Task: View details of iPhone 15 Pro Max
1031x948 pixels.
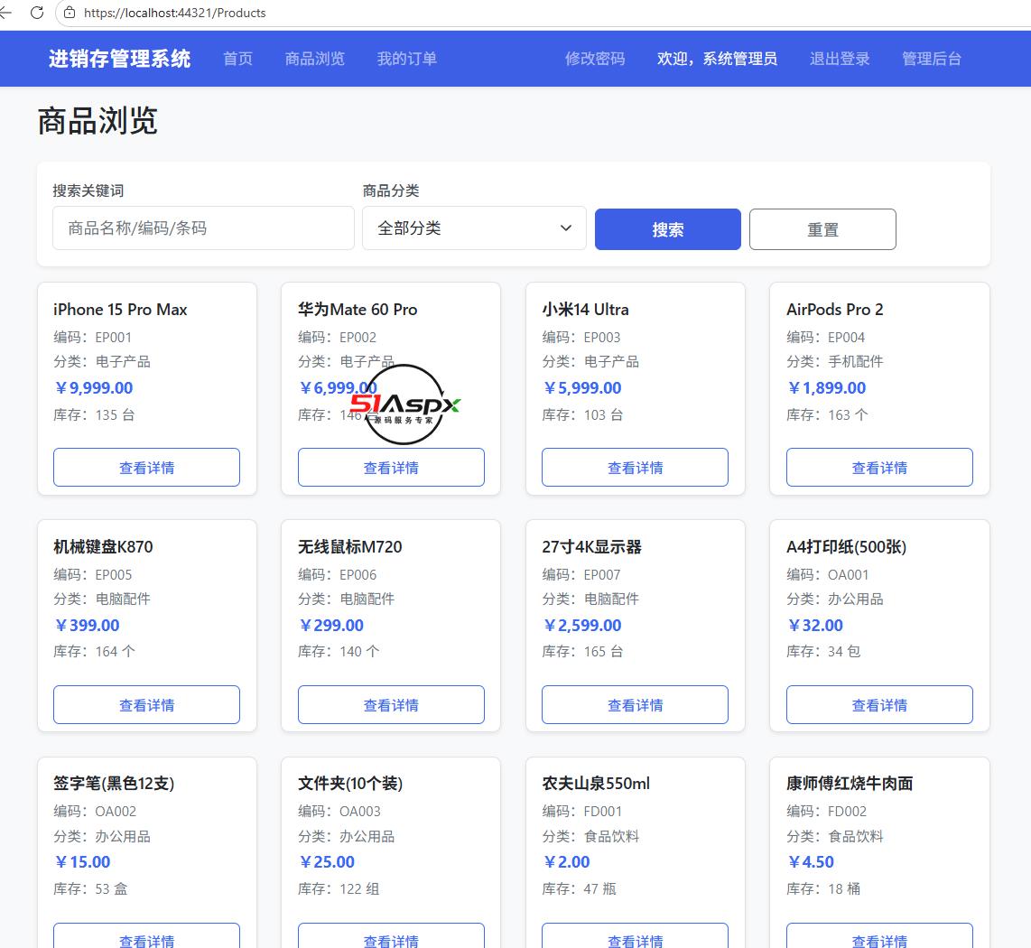Action: pyautogui.click(x=146, y=468)
